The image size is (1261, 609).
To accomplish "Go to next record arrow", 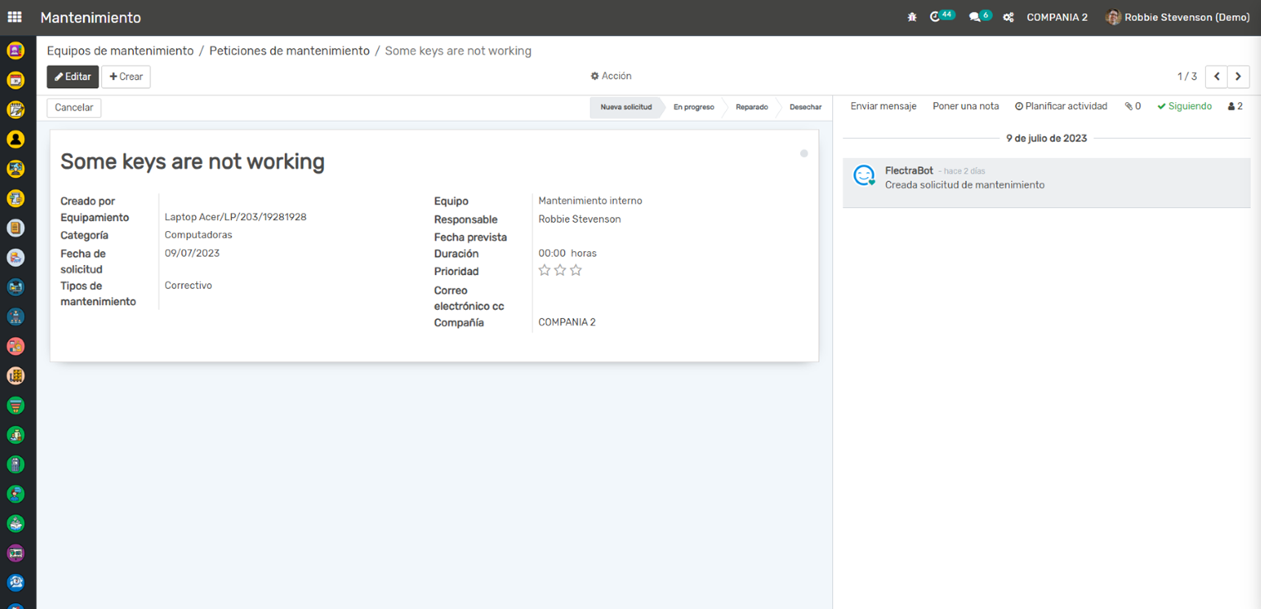I will pos(1238,76).
